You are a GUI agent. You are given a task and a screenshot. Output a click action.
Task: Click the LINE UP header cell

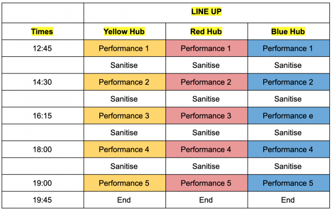pos(206,13)
